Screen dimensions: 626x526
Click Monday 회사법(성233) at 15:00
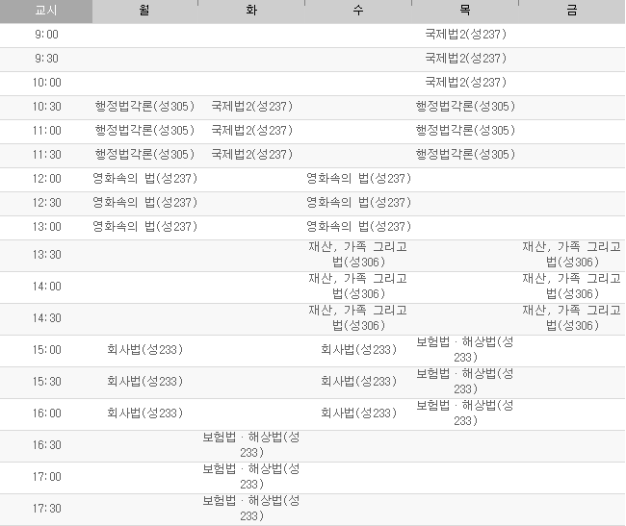tap(144, 349)
